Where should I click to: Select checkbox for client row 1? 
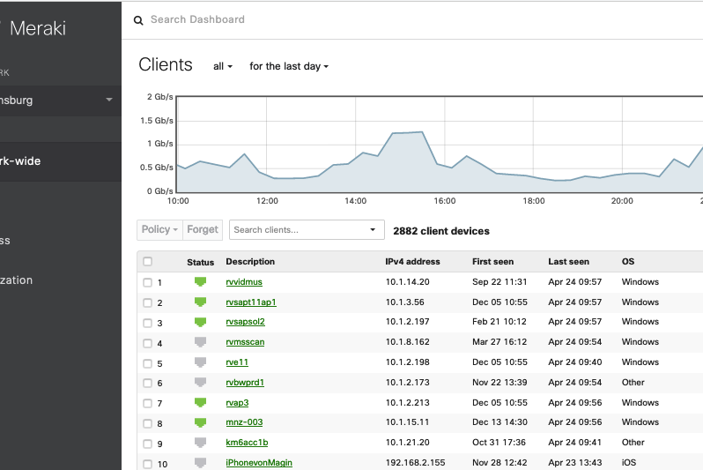(148, 282)
